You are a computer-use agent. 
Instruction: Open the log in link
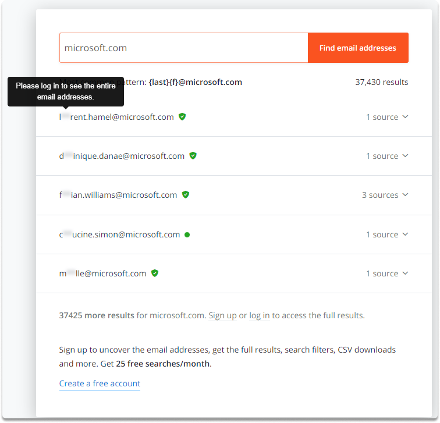click(260, 315)
